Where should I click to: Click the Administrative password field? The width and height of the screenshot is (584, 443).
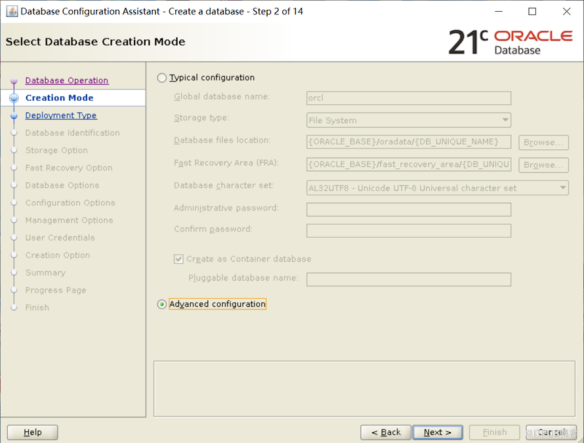(x=409, y=210)
